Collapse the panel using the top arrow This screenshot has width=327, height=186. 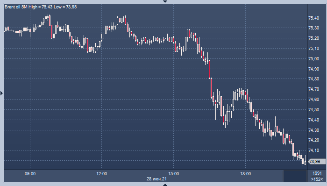165,1
